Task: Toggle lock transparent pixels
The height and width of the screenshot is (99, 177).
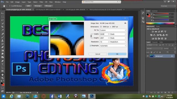Action: tap(151, 52)
